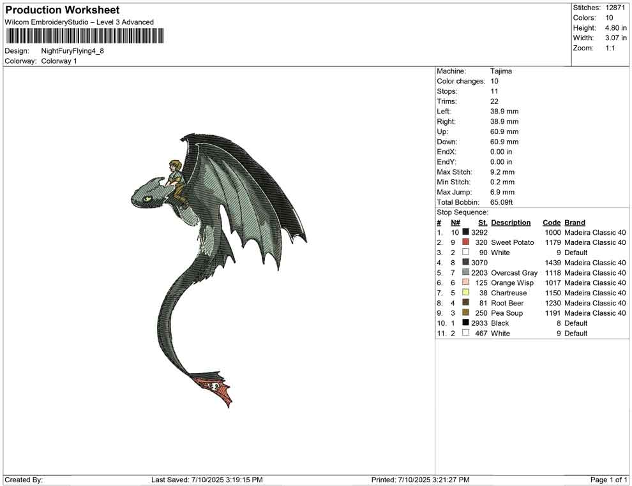Select the design name NightFuryFlying4_8
This screenshot has width=632, height=486.
point(73,51)
